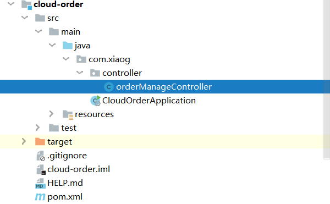
Task: Collapse the controller package
Action: [x=80, y=73]
